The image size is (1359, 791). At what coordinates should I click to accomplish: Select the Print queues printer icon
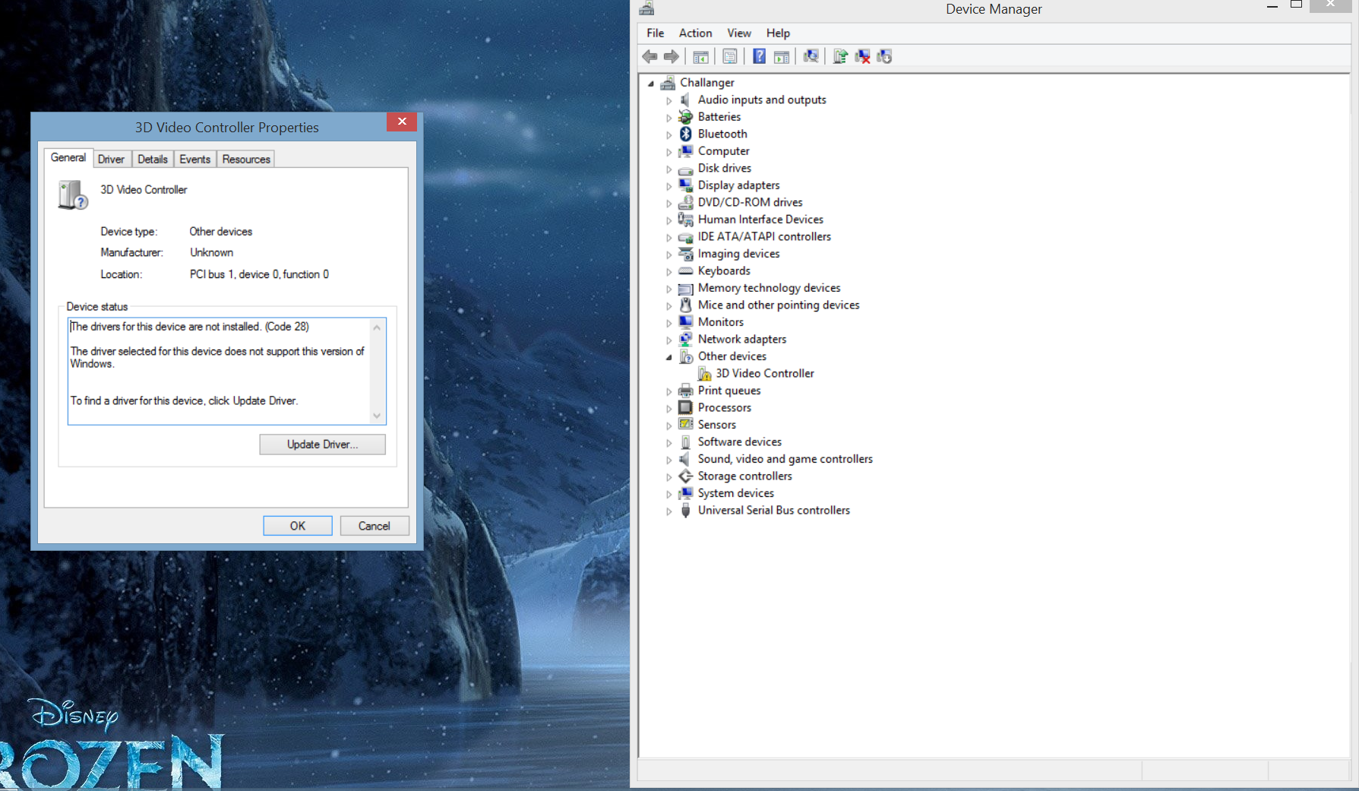tap(686, 391)
